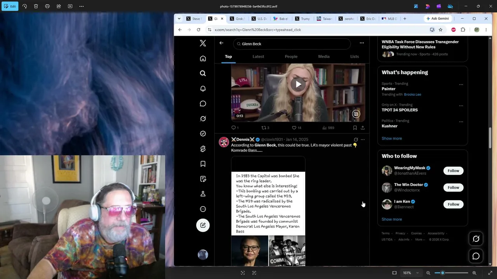Switch to People search tab
This screenshot has width=497, height=279.
[291, 57]
